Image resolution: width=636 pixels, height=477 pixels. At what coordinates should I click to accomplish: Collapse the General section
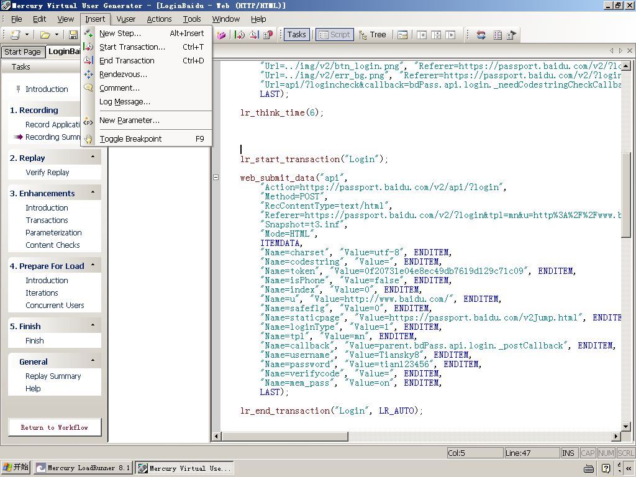(93, 361)
